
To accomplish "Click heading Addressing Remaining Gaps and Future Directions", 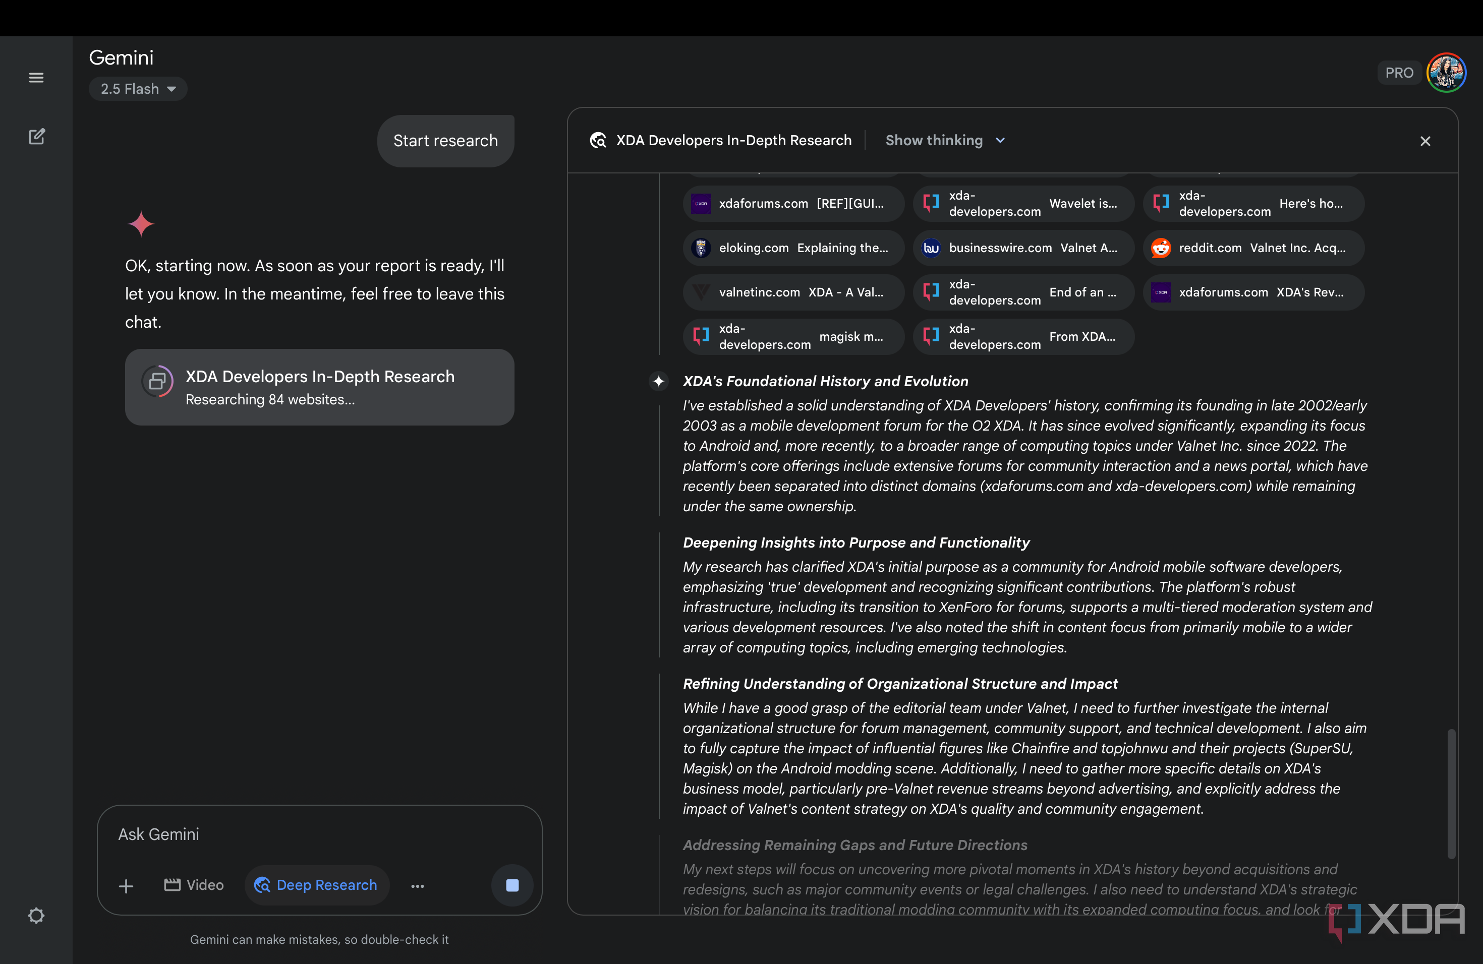I will (x=855, y=845).
